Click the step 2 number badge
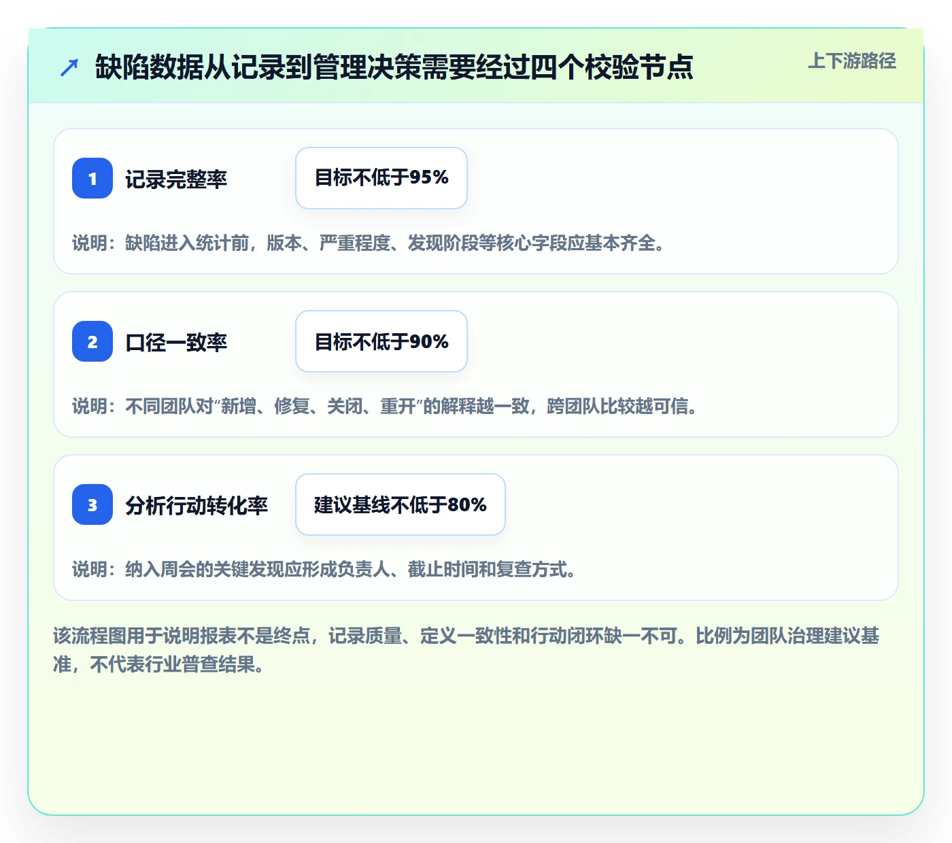This screenshot has height=843, width=952. coord(92,341)
